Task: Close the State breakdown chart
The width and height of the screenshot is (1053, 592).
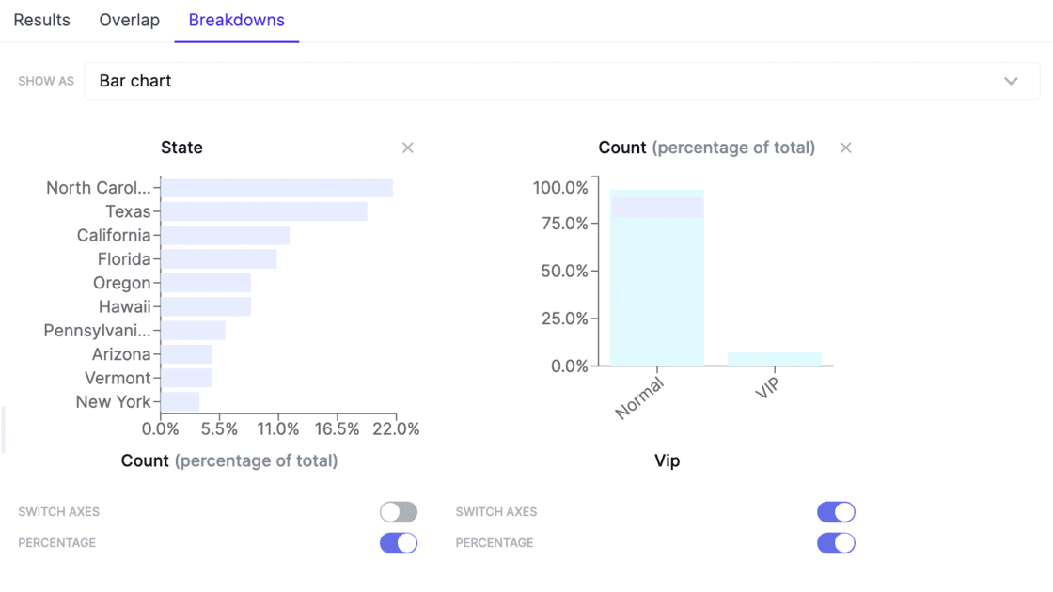Action: pos(408,148)
